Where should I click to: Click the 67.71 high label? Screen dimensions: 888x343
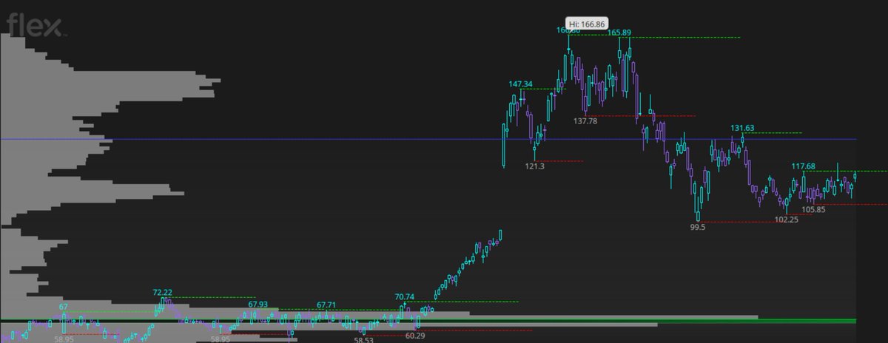(326, 305)
